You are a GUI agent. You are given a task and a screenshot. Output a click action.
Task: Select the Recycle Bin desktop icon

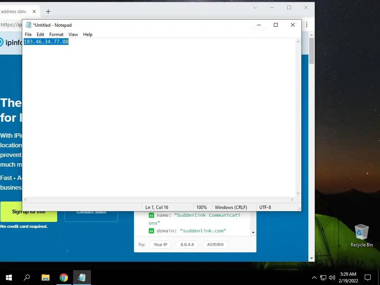[x=361, y=236]
